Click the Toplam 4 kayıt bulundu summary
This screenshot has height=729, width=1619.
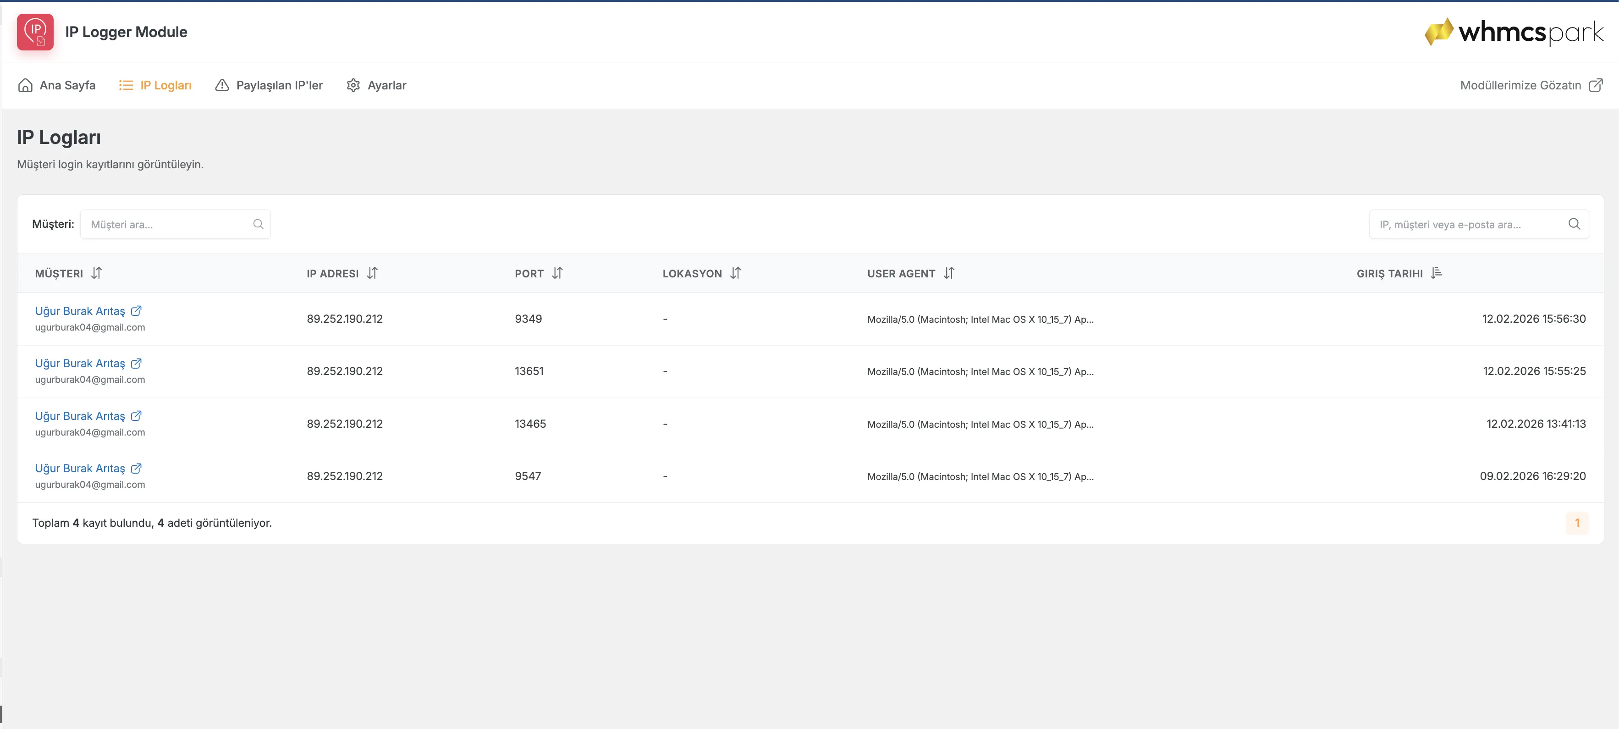coord(152,523)
